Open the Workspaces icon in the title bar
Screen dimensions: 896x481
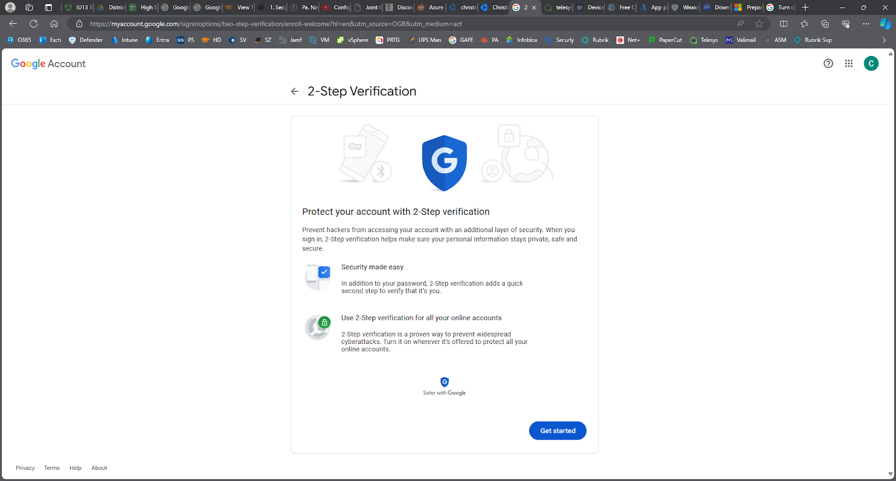pos(29,7)
